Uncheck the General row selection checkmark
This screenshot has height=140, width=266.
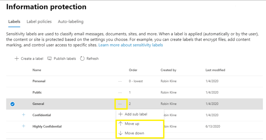[12, 104]
